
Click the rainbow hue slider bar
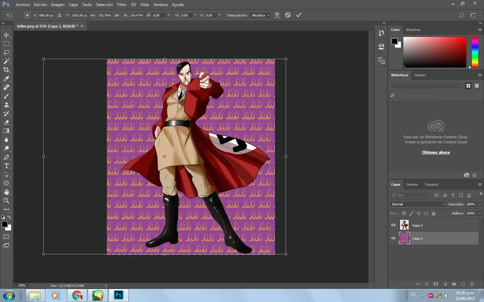tap(475, 52)
